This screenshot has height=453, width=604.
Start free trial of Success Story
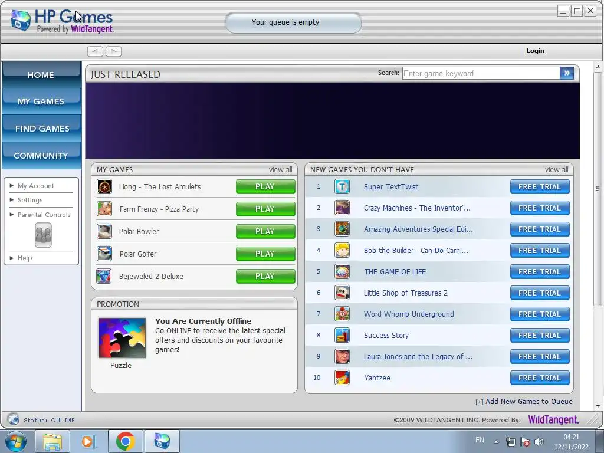[x=540, y=335]
